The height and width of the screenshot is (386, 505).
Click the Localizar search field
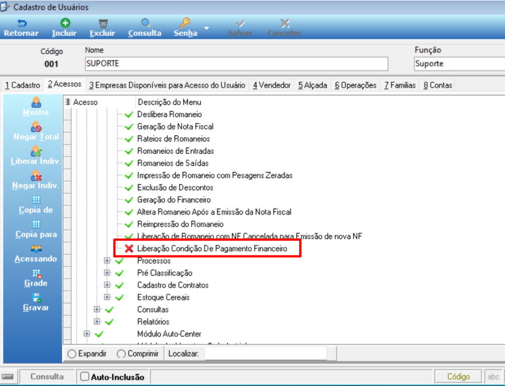(x=266, y=354)
